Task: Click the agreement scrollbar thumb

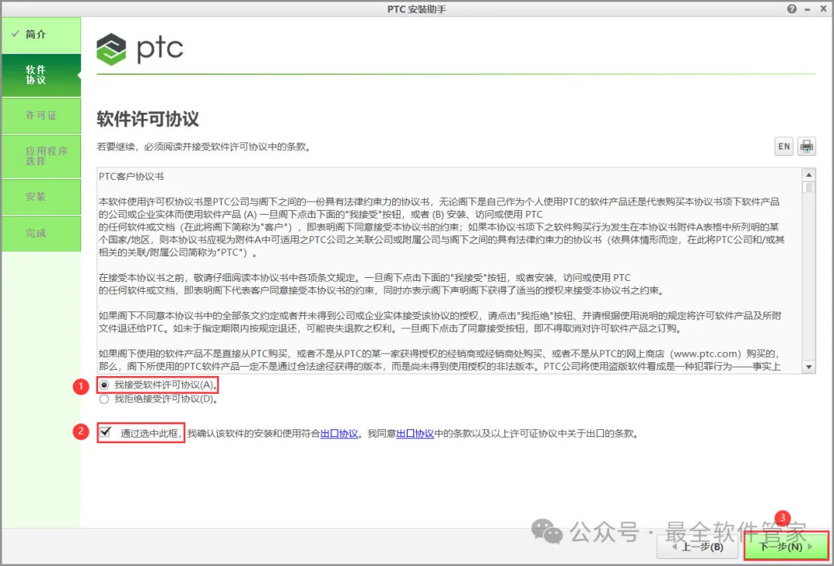Action: [809, 187]
